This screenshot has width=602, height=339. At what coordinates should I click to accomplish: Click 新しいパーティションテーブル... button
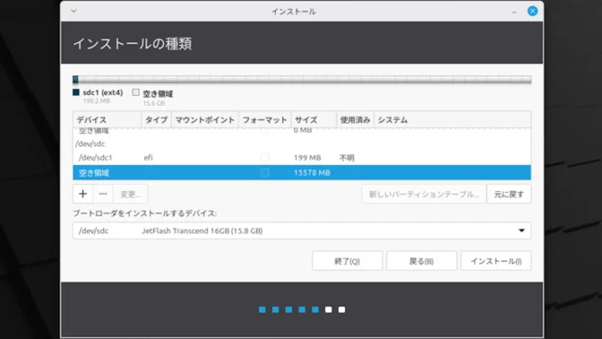tap(424, 194)
